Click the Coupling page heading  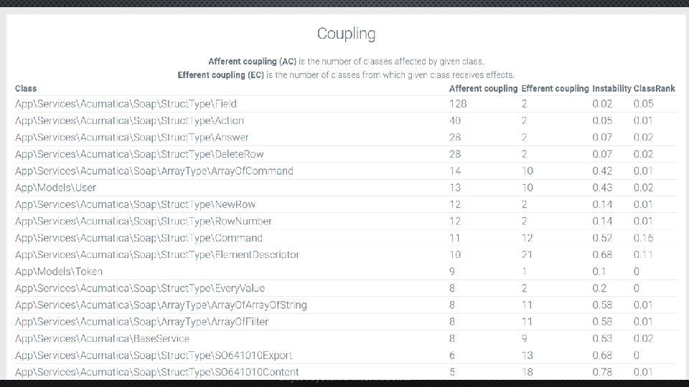click(x=346, y=34)
